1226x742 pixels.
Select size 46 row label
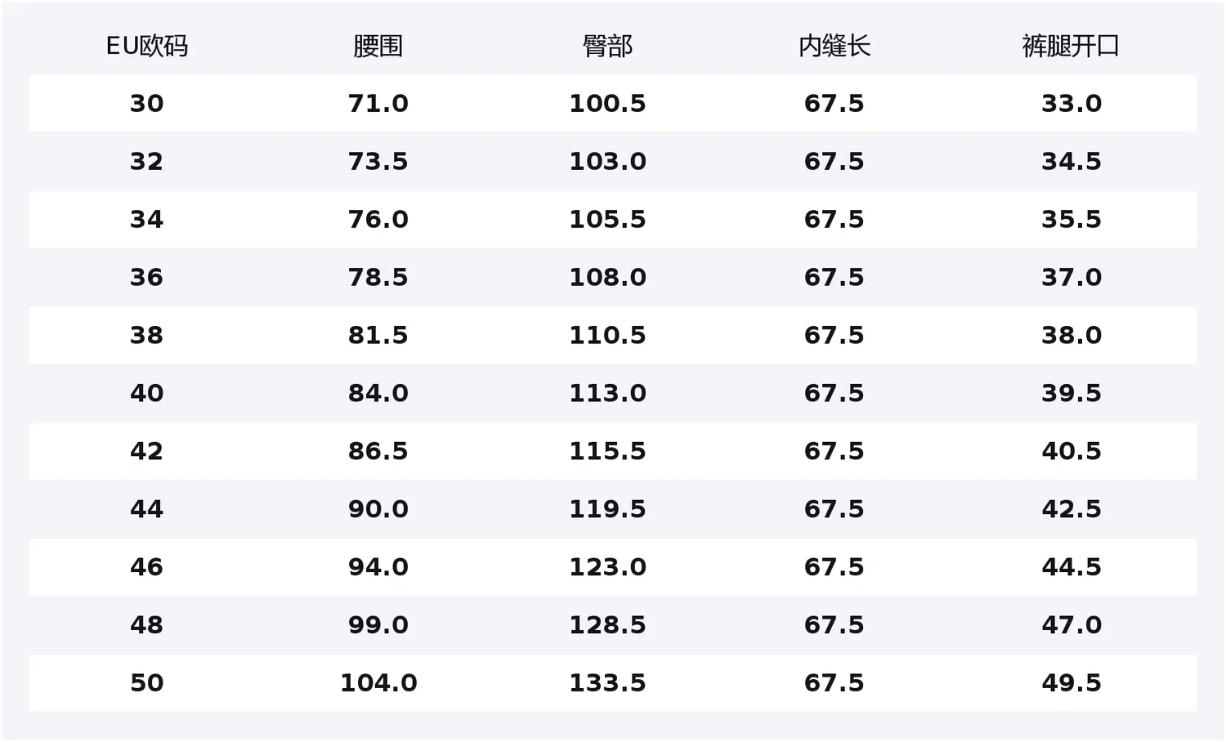point(147,568)
